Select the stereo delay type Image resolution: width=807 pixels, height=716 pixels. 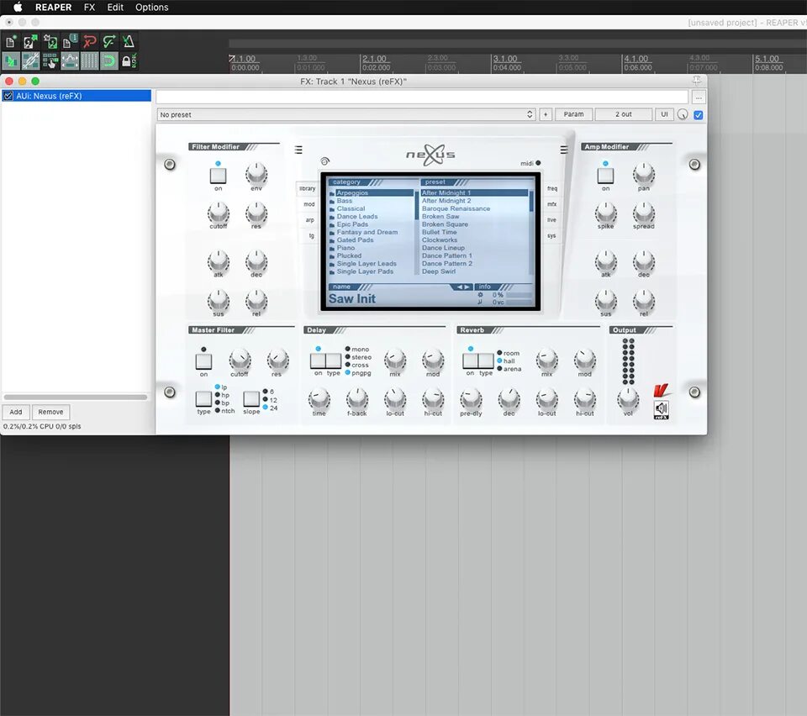tap(359, 357)
